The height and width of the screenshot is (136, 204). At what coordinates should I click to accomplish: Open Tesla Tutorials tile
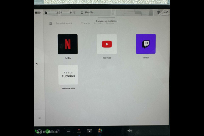[x=68, y=75]
